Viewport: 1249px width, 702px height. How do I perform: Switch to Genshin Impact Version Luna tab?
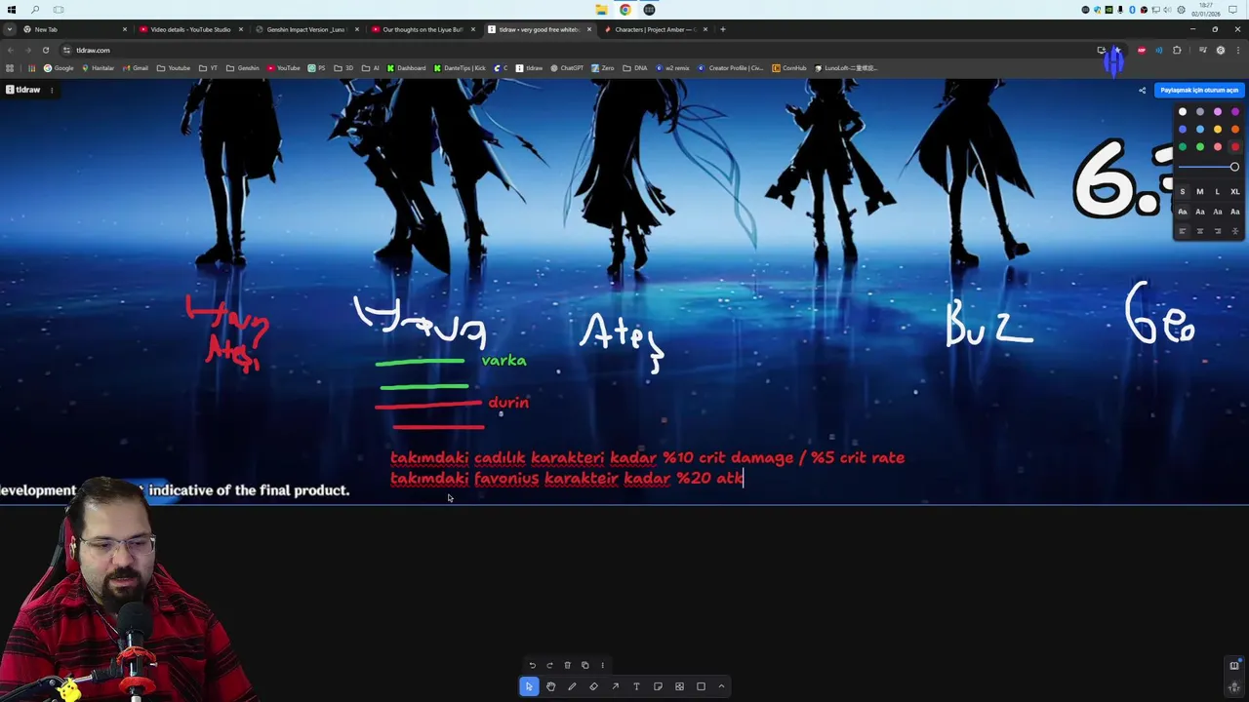click(x=305, y=29)
